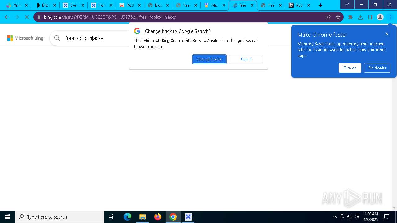This screenshot has width=397, height=223.
Task: Open the Chrome profile avatar
Action: (x=380, y=17)
